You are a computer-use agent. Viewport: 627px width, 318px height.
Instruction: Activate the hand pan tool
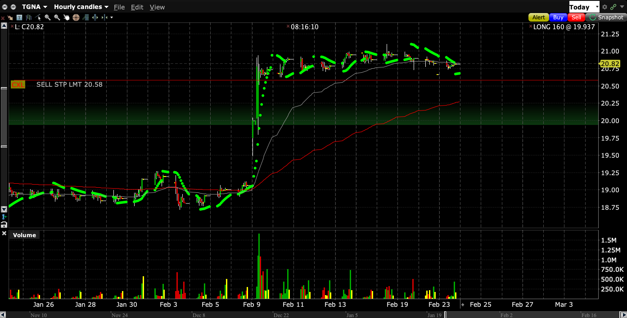coord(67,18)
